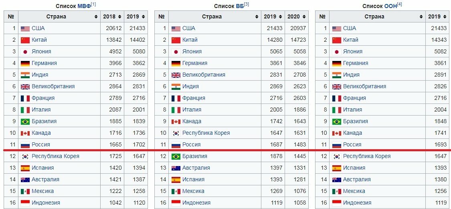Click the UK flag in the МВФ table
451x209 pixels.
(x=25, y=87)
